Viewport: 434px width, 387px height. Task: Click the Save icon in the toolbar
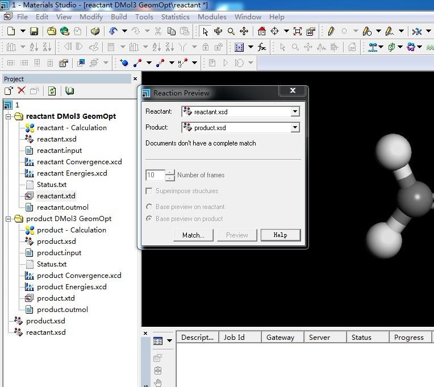pos(34,31)
